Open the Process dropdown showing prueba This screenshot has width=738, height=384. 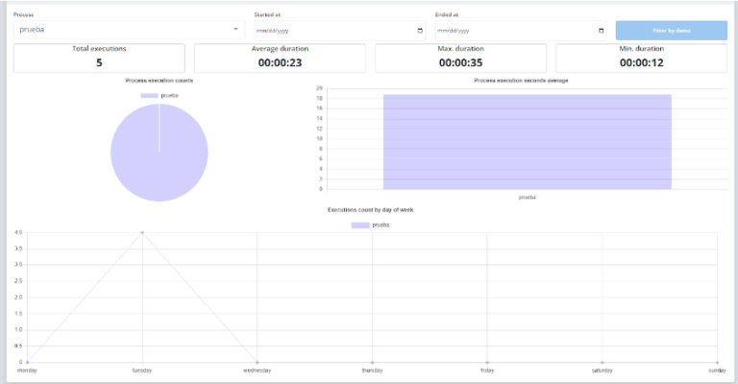[129, 30]
